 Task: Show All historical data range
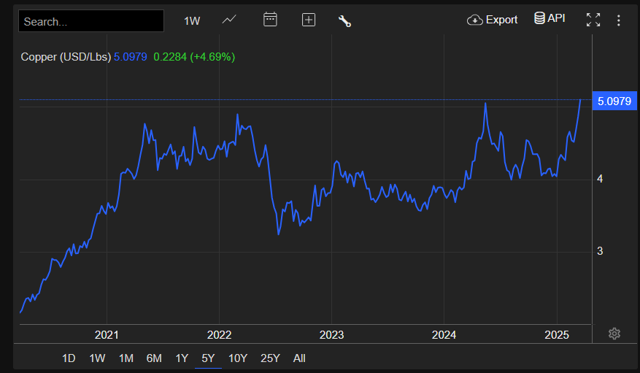click(299, 358)
